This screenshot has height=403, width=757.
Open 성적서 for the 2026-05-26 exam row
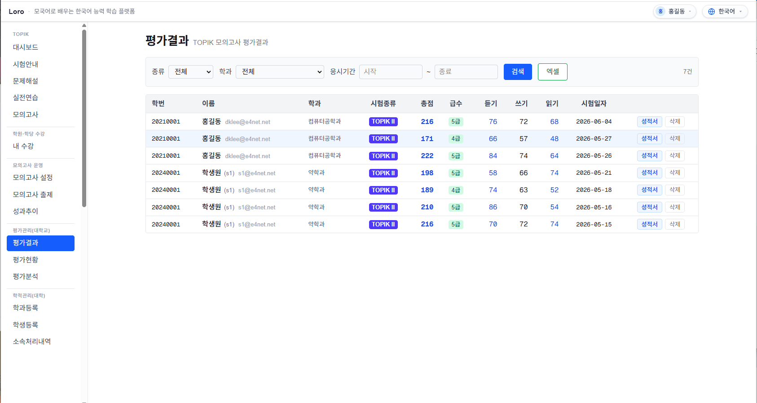point(649,155)
